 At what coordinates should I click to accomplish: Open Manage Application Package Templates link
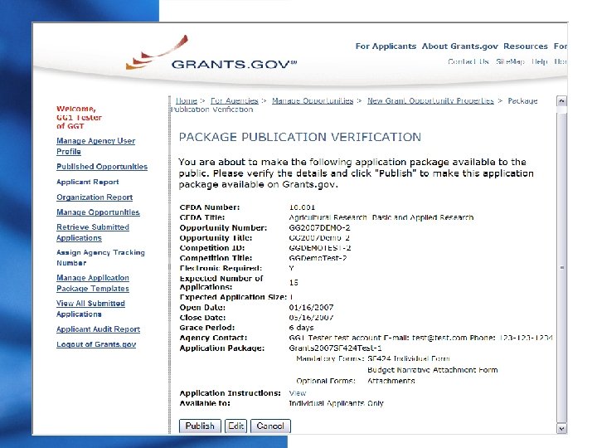coord(93,283)
